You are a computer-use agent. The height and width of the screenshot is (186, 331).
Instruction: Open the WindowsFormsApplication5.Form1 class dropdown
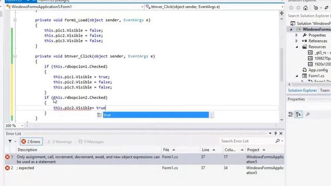point(142,7)
